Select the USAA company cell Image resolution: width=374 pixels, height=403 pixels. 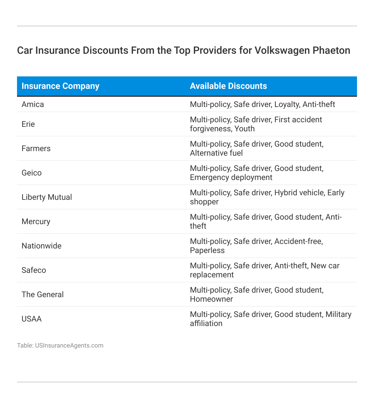click(x=31, y=319)
